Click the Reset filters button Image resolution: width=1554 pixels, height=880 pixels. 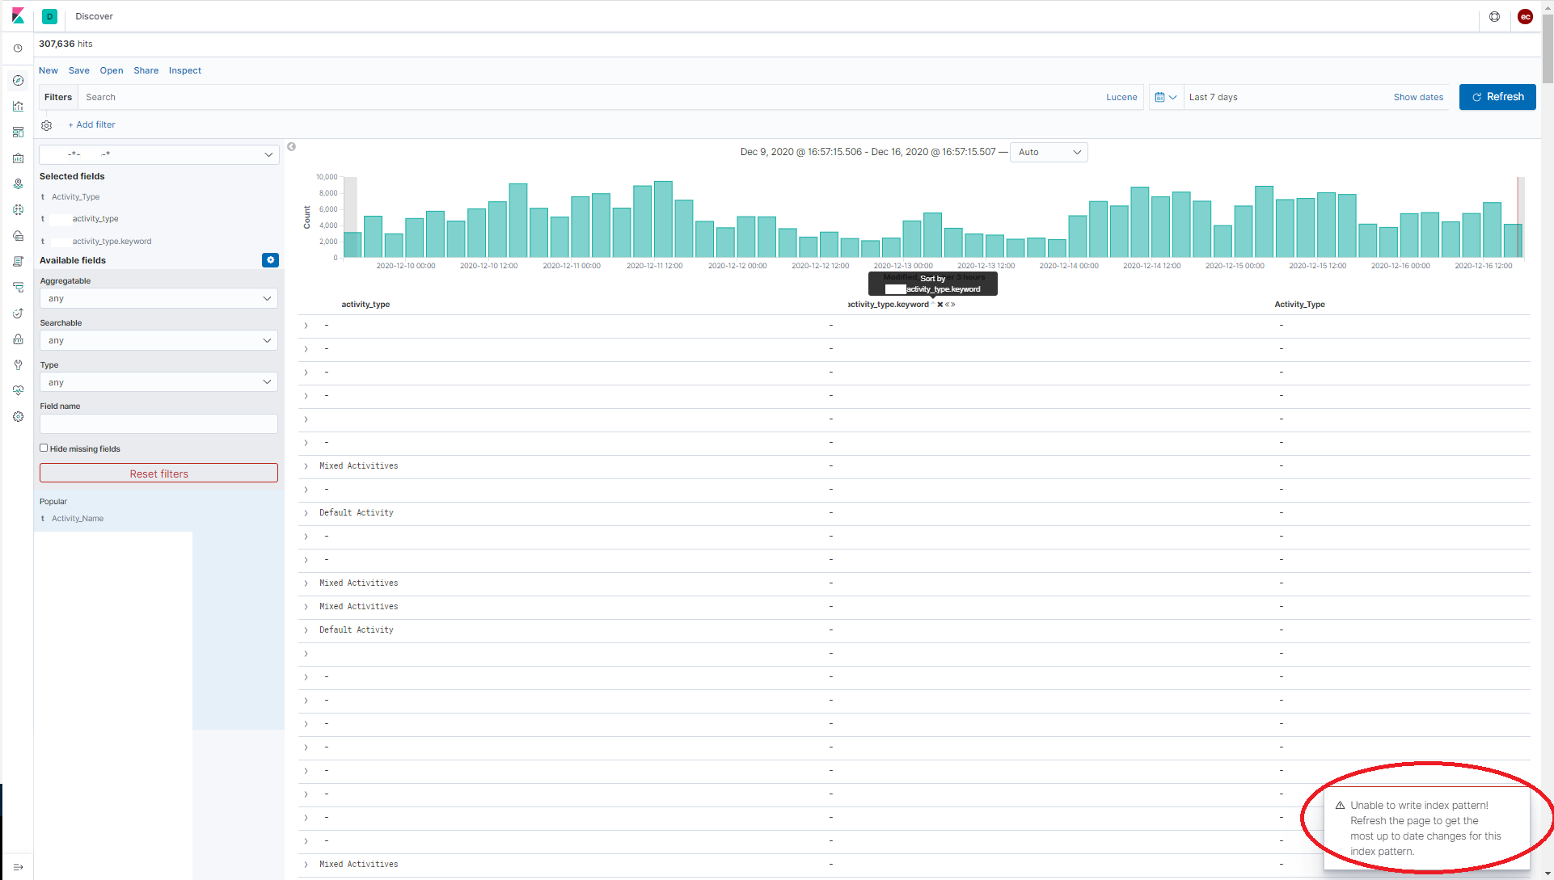(x=158, y=474)
